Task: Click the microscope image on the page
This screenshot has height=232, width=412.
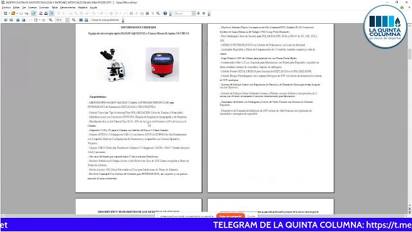Action: [114, 65]
